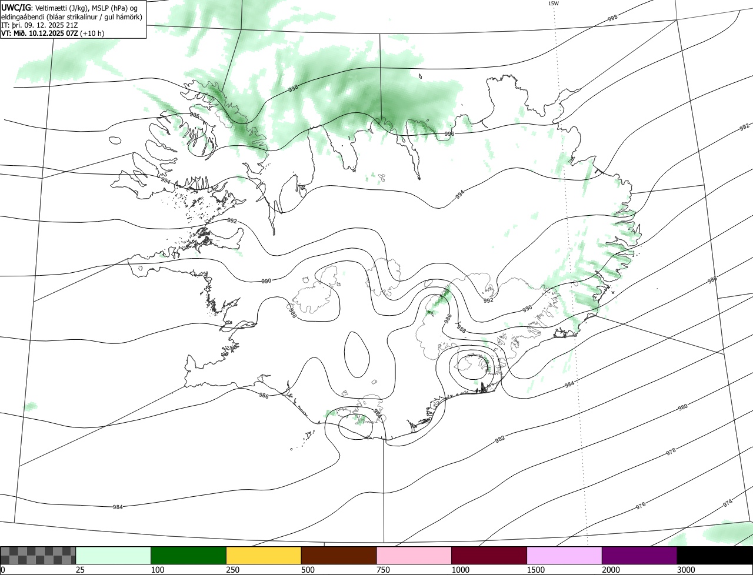This screenshot has height=575, width=753.
Task: Click the '3000' legend scale value
Action: tap(686, 570)
